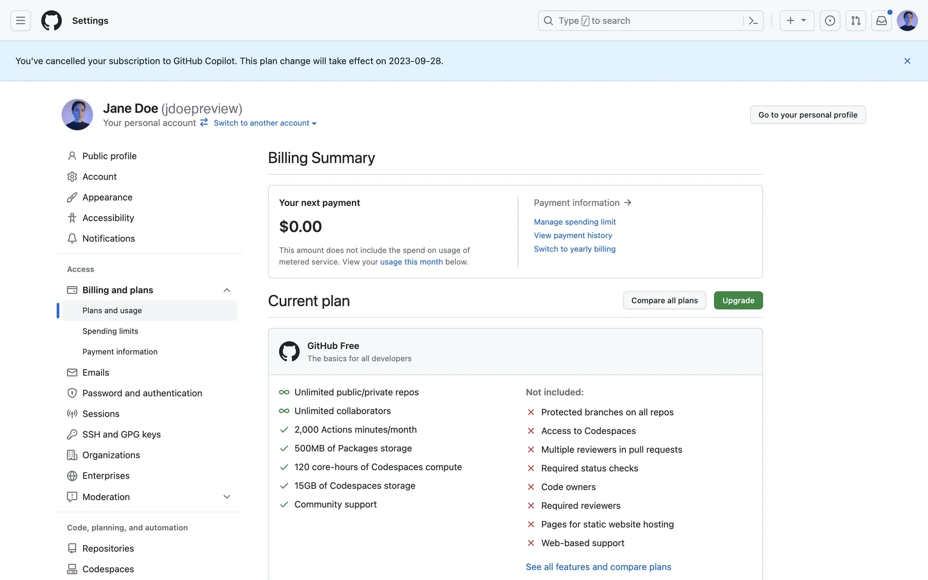The height and width of the screenshot is (580, 928).
Task: Open Organizations settings
Action: click(x=149, y=455)
